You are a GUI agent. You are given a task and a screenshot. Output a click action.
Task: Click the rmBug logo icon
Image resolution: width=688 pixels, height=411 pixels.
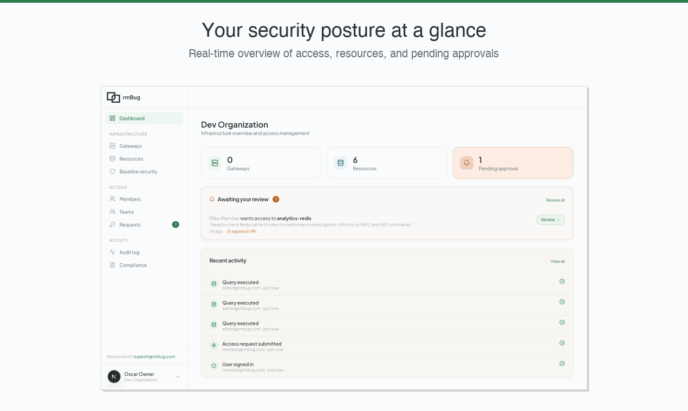[113, 97]
